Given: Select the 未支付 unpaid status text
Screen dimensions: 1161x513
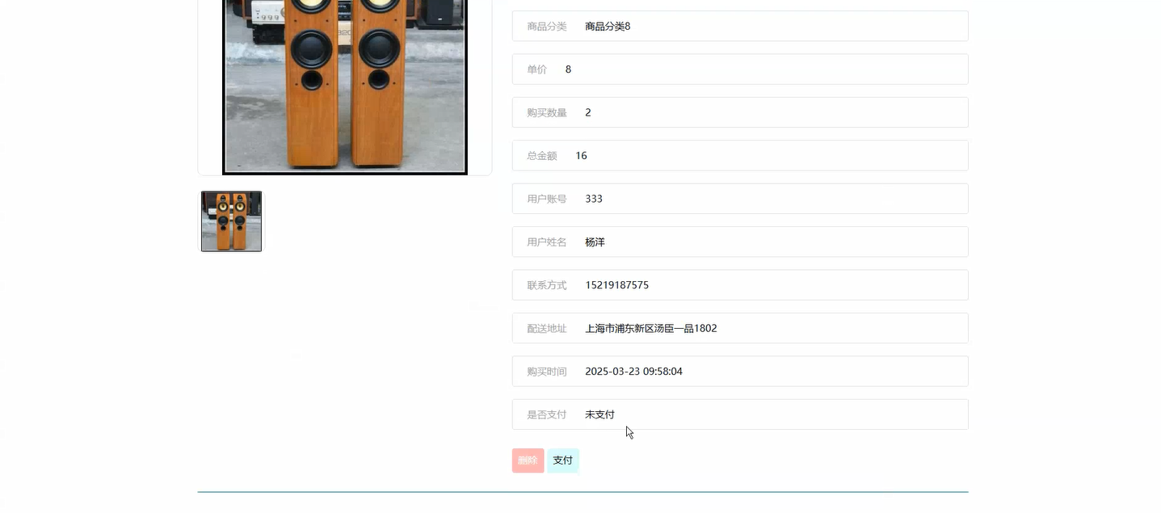Looking at the screenshot, I should pos(599,414).
